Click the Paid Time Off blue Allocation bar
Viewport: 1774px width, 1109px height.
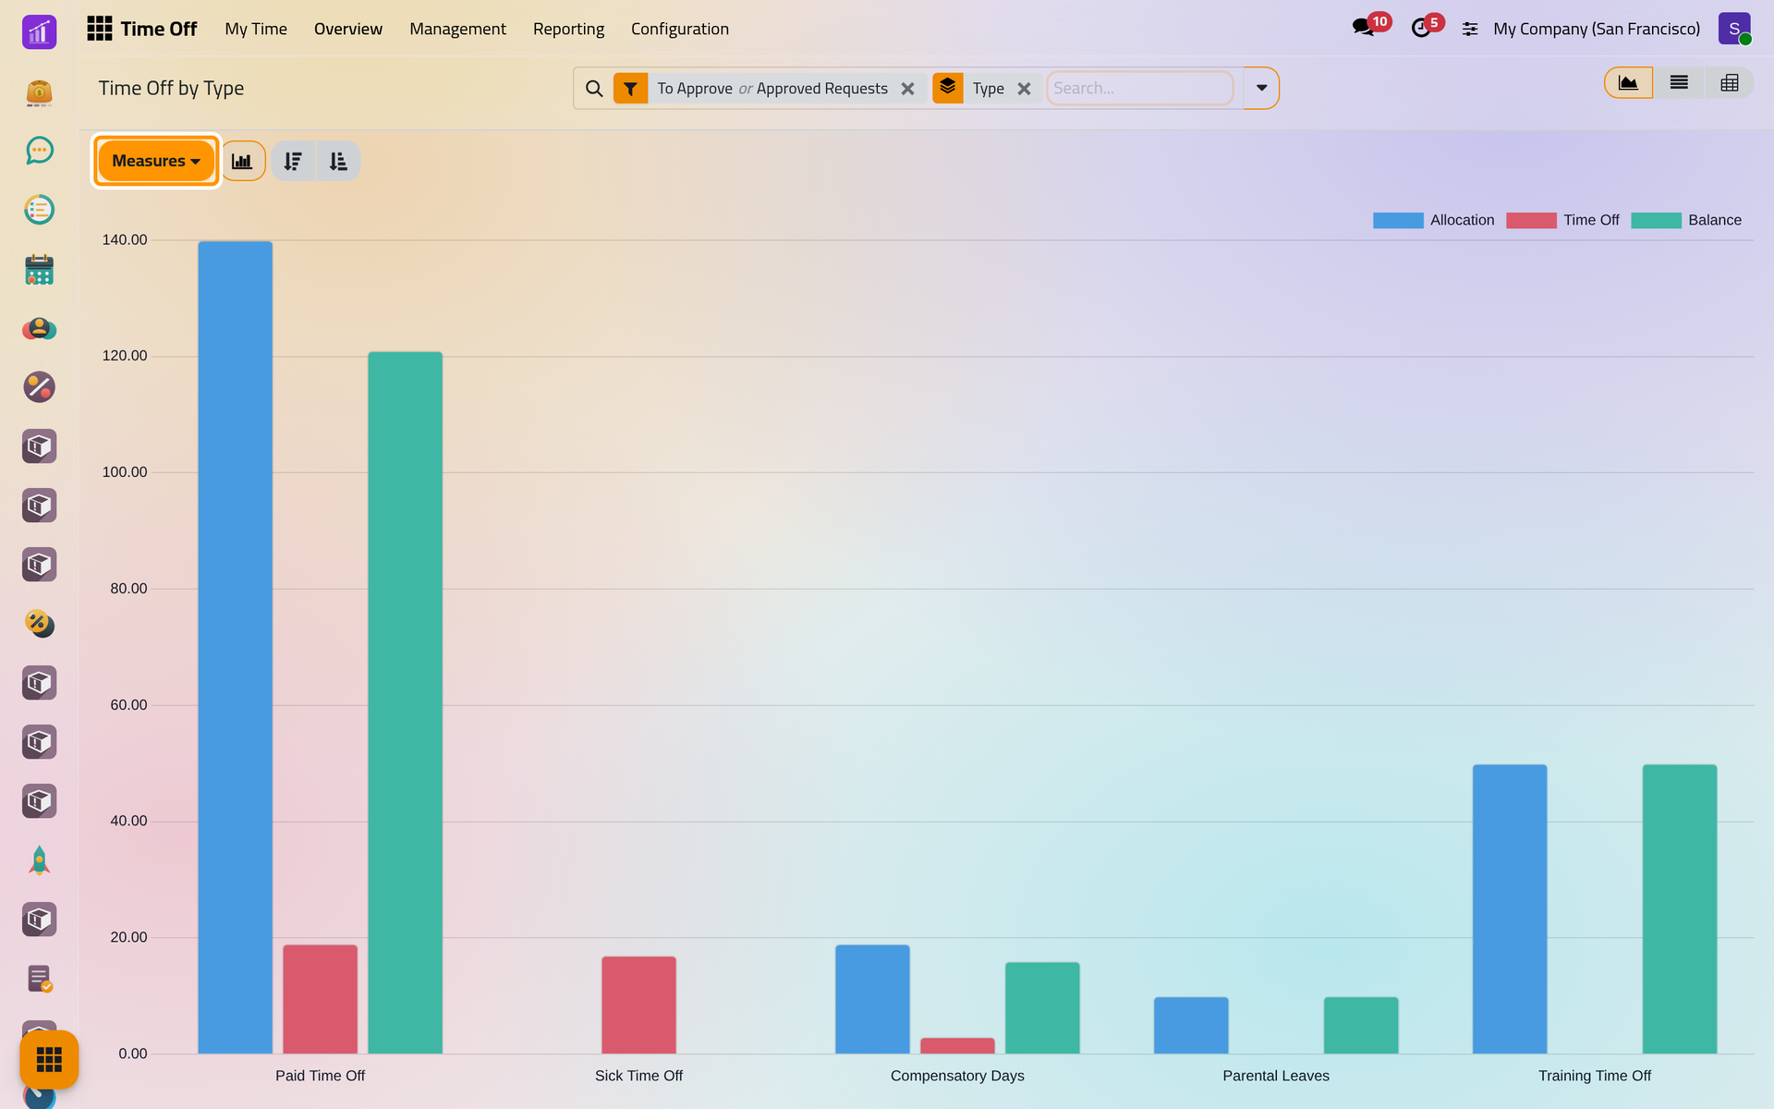tap(235, 647)
